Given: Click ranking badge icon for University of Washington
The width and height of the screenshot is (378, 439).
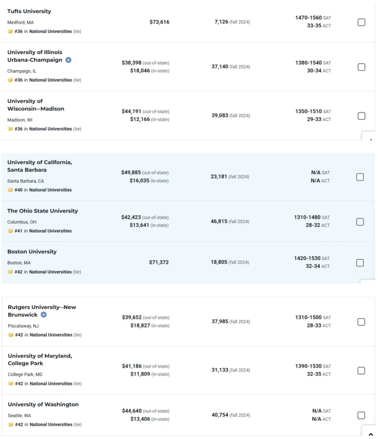Looking at the screenshot, I should coord(11,425).
